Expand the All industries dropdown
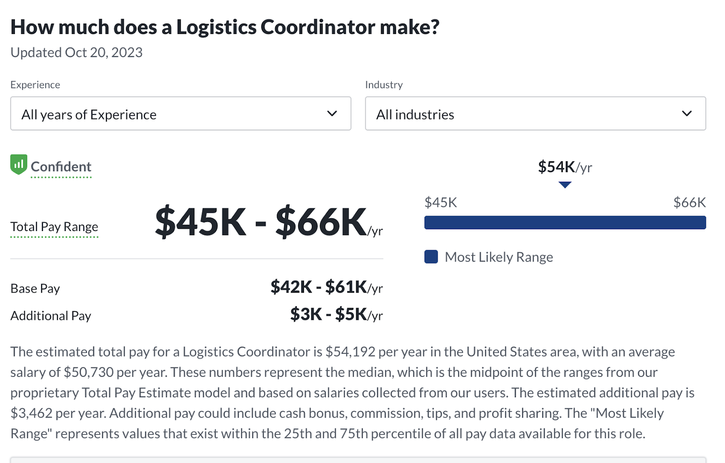The width and height of the screenshot is (725, 463). 535,114
